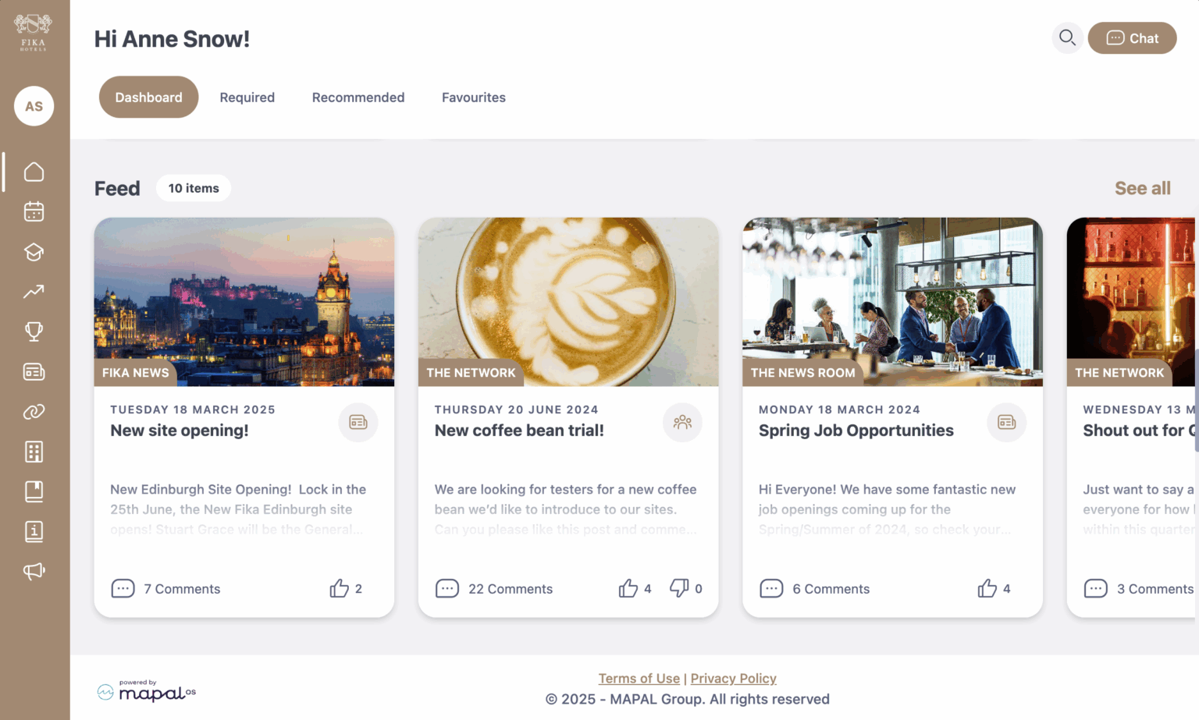Open the link chain icon in sidebar

pyautogui.click(x=34, y=412)
